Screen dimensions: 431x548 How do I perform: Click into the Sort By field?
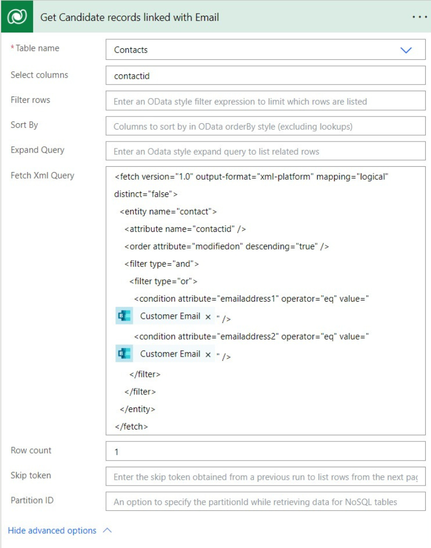(266, 126)
